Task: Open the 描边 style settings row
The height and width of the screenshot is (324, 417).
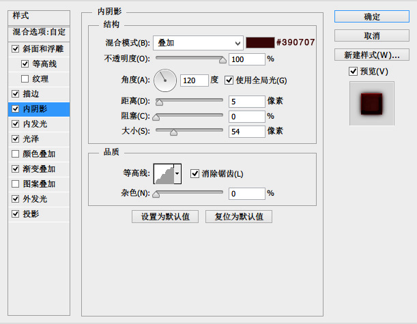Action: [39, 93]
